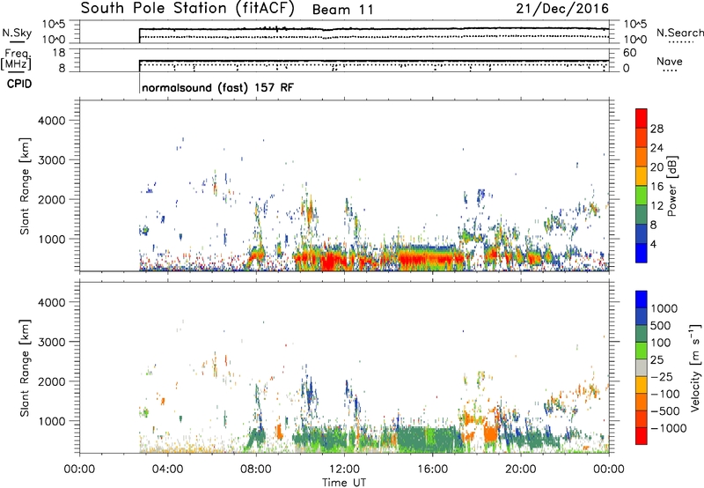Click the yellow 16–20 dB Power colorbar segment
Screen dimensions: 704x488
642,175
